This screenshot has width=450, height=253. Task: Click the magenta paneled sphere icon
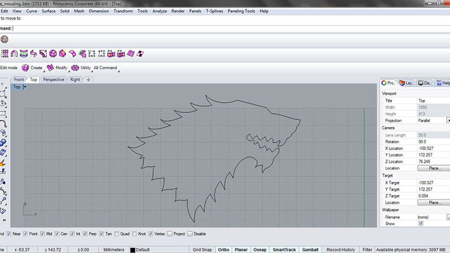click(53, 54)
